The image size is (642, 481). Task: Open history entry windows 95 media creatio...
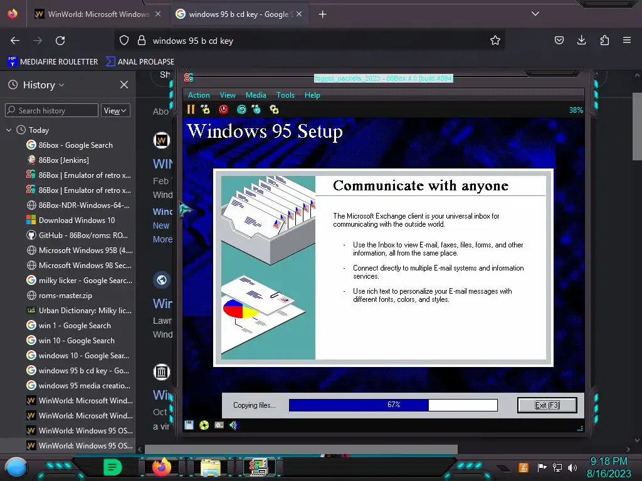[78, 385]
